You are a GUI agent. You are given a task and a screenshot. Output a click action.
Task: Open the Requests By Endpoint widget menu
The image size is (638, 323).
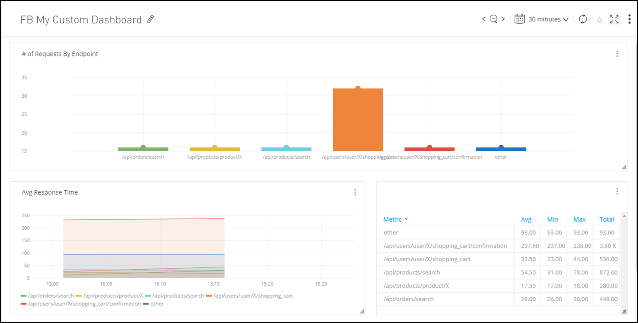[x=617, y=54]
